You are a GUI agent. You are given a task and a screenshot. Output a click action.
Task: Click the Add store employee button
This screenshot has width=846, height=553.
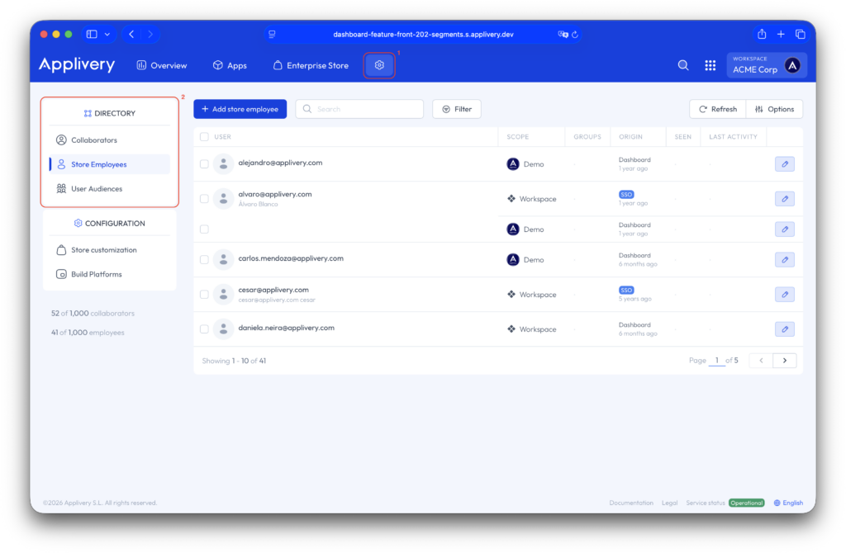click(x=240, y=109)
